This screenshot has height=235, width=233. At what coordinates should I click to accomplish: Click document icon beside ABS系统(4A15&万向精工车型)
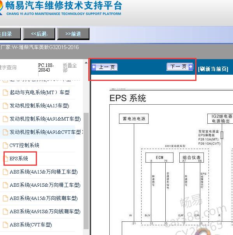[x=5, y=172]
